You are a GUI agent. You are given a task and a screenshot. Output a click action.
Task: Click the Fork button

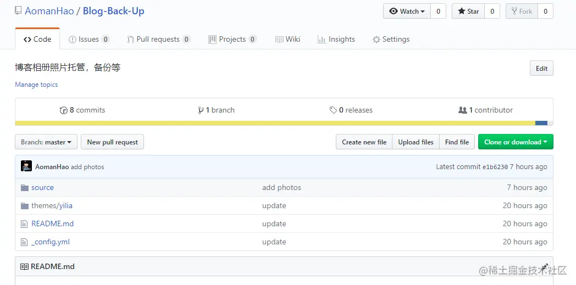(522, 12)
